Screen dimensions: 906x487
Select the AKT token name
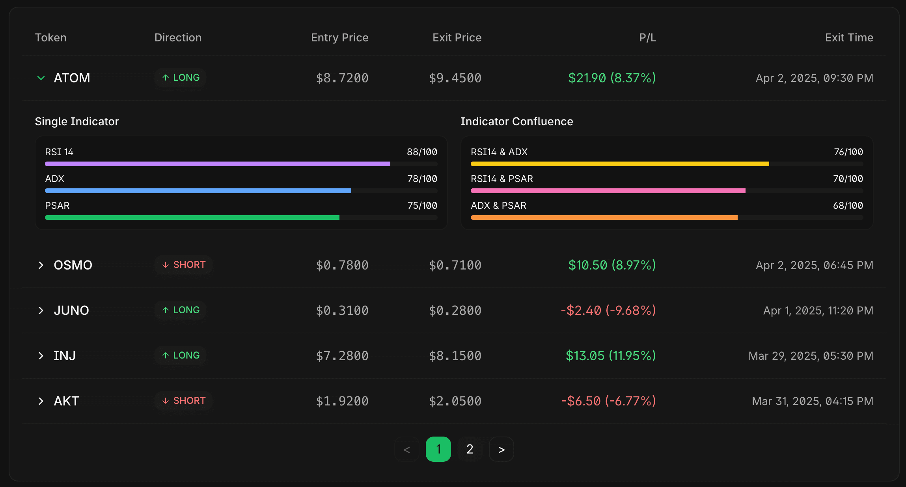point(66,401)
